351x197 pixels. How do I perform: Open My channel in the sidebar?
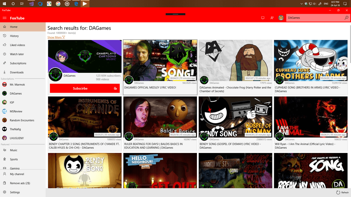coord(23,174)
